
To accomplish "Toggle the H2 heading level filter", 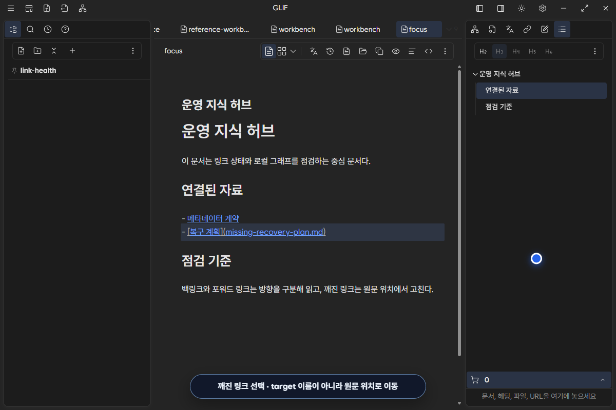I will 483,51.
